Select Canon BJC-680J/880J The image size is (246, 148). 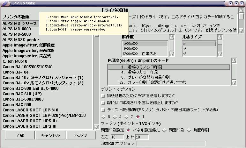[x=47, y=99]
